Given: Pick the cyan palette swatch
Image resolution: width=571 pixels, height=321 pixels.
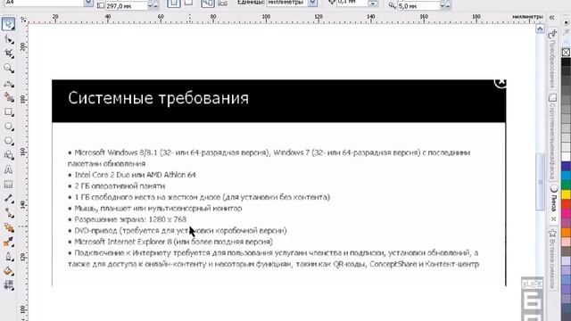Looking at the screenshot, I should click(566, 176).
